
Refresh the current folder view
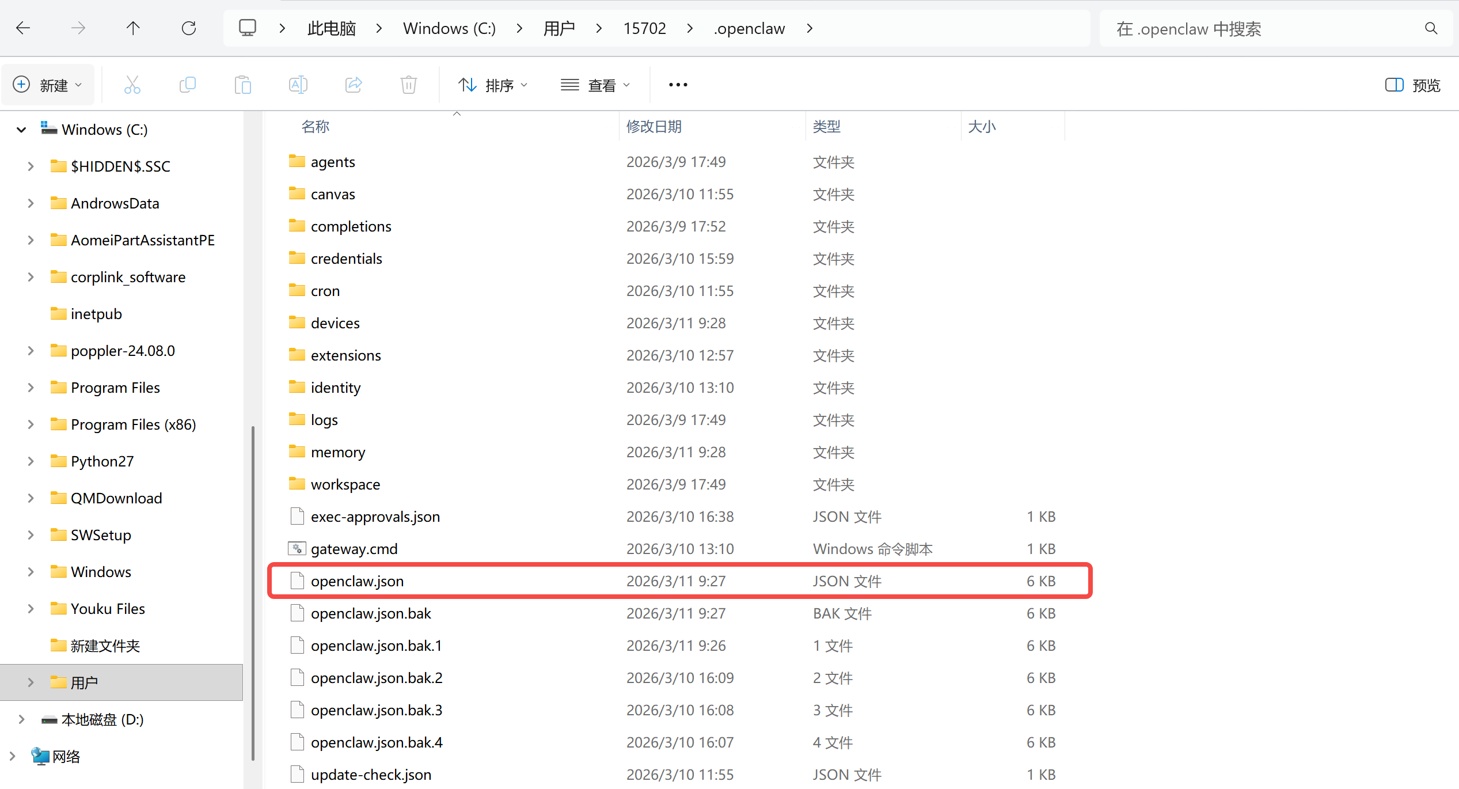pos(189,28)
